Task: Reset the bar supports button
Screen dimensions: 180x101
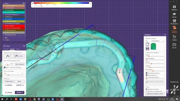Action: 9,81
